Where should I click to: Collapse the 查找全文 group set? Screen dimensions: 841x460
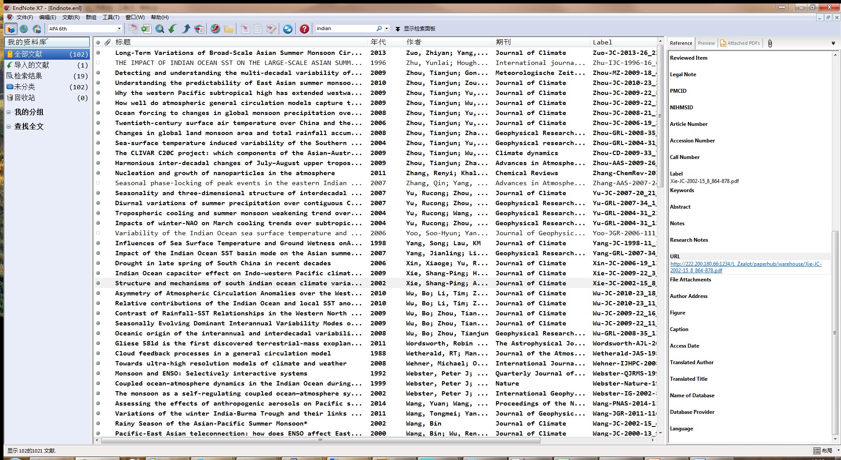[8, 127]
